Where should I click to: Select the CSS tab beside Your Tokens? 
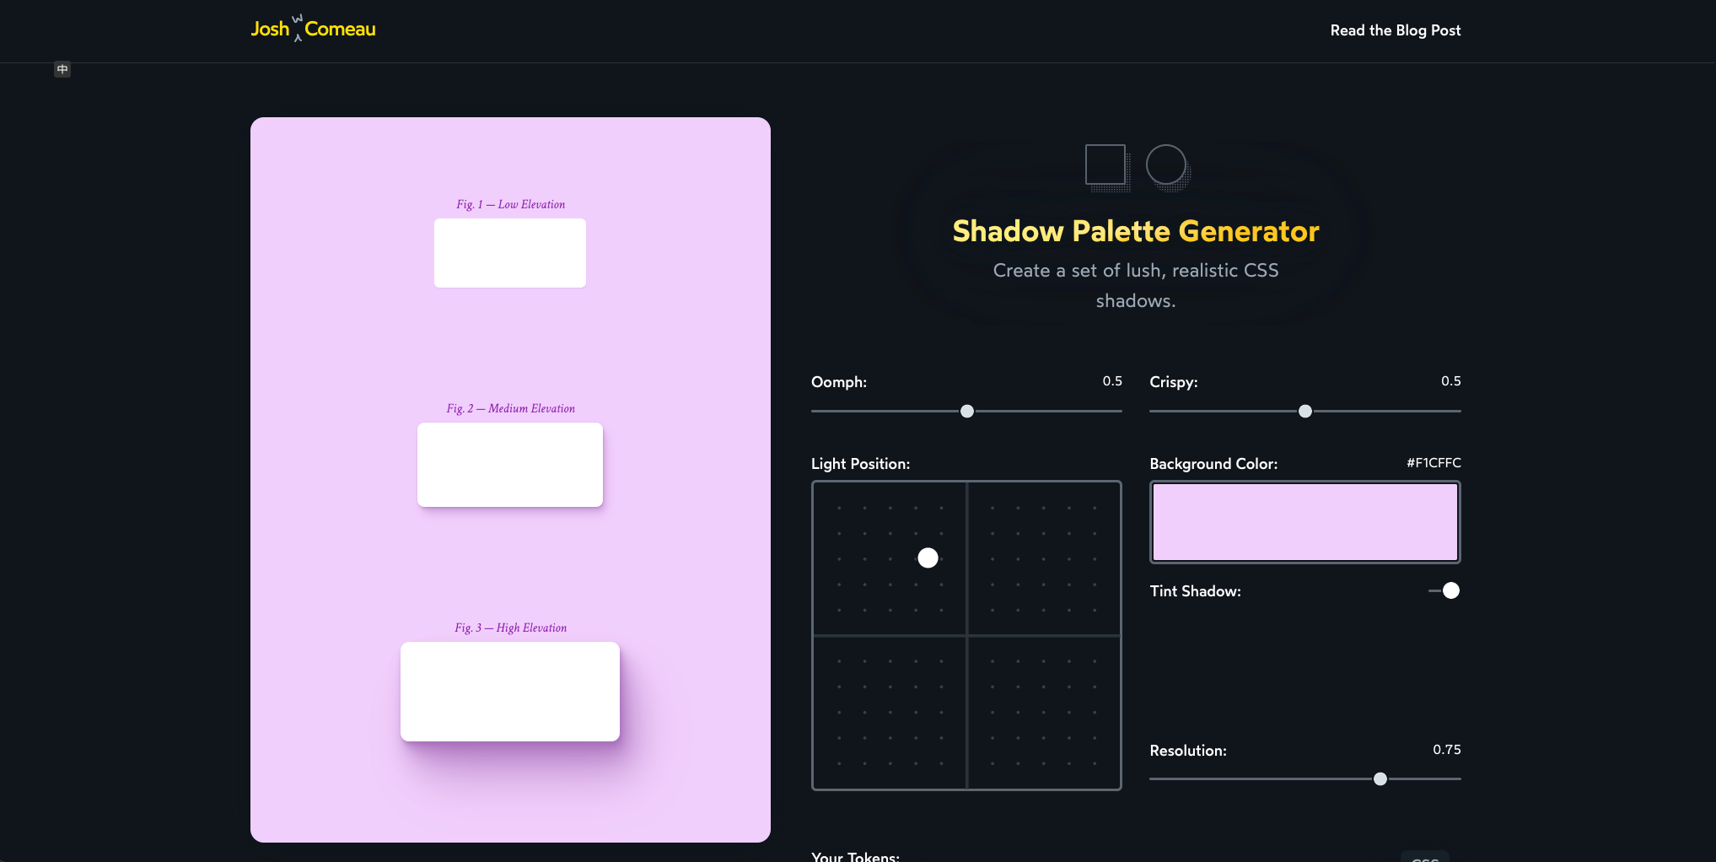[x=1425, y=858]
